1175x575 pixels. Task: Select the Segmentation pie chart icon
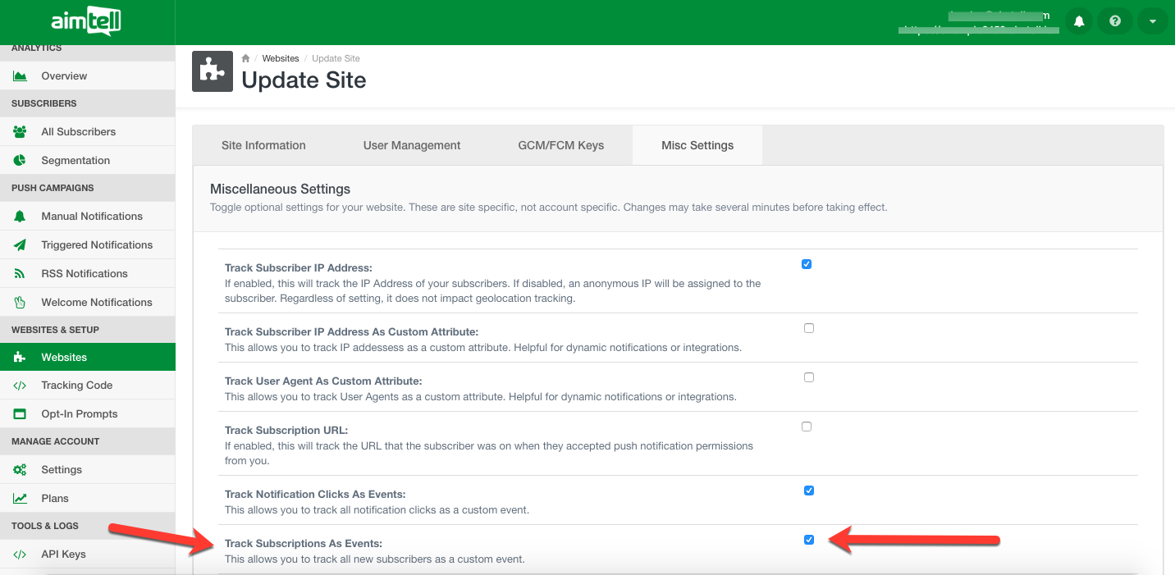point(21,161)
